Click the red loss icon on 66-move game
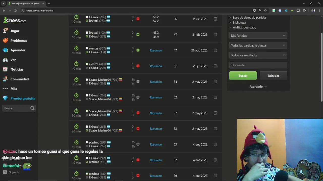Viewport: 323px width, 181px height. pos(138,19)
